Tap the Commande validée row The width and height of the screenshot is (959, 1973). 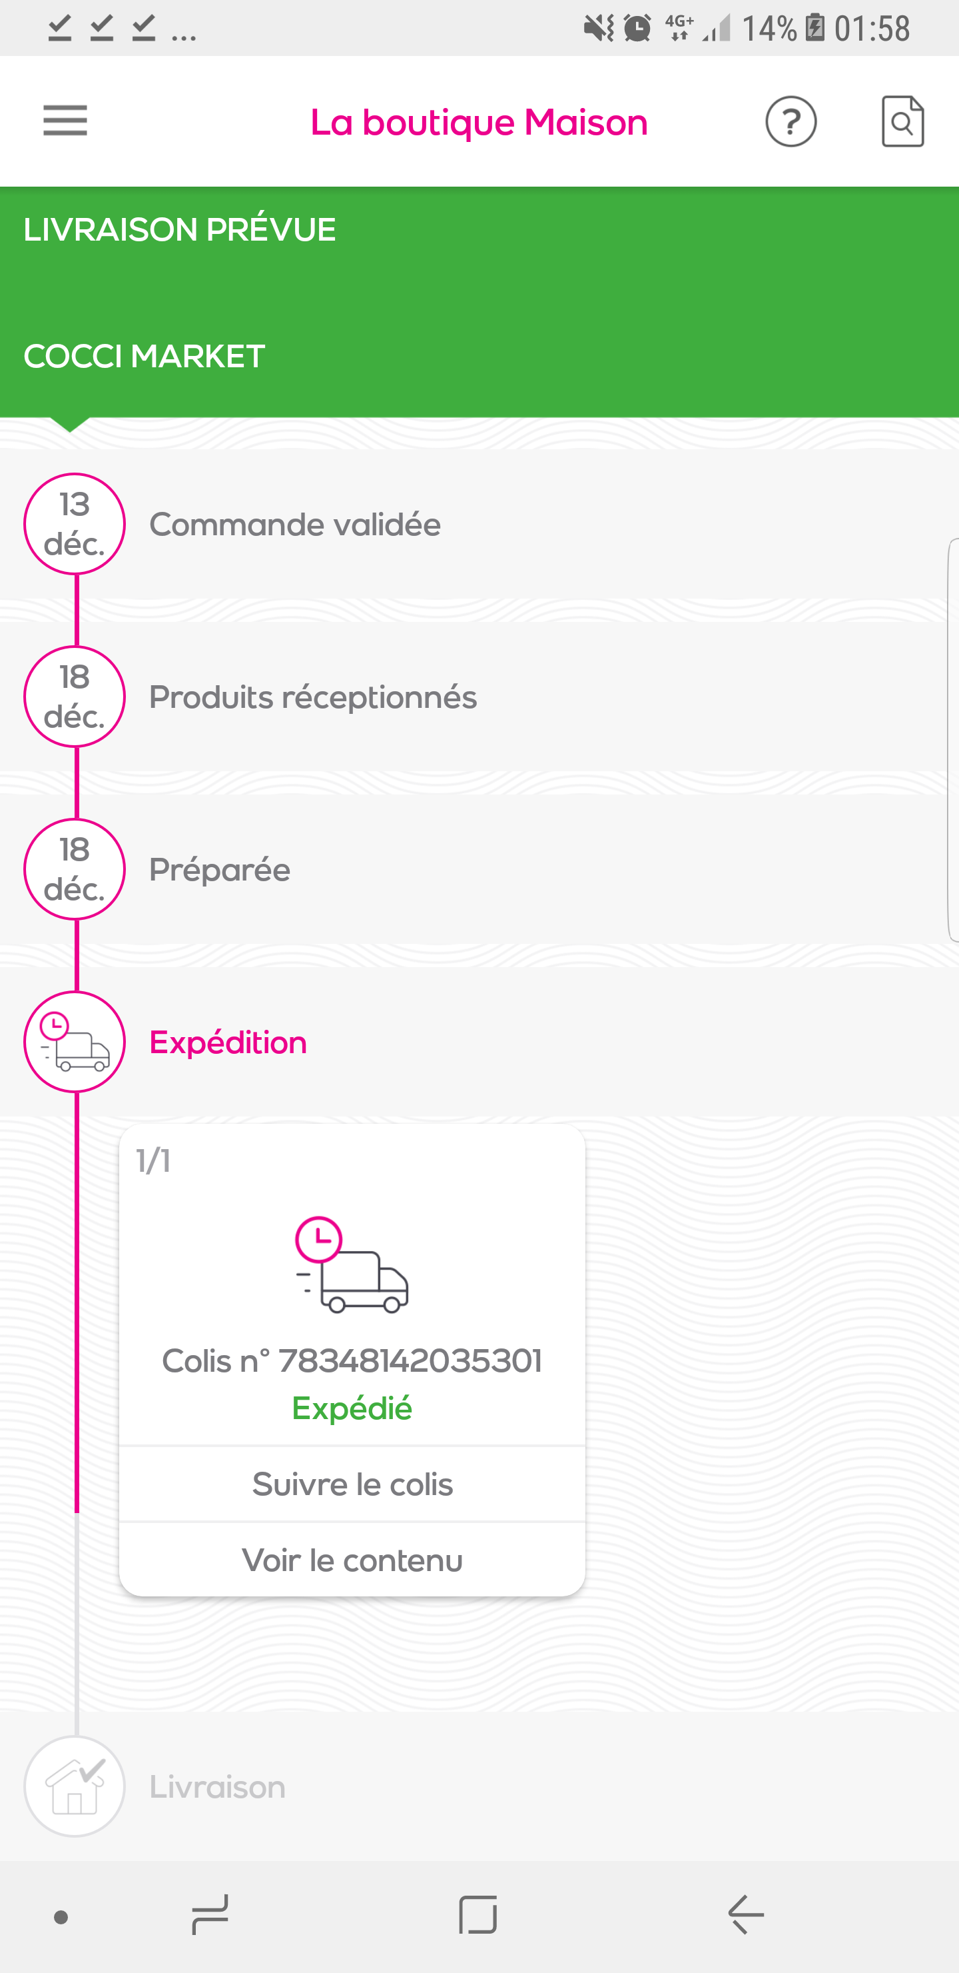click(x=479, y=525)
